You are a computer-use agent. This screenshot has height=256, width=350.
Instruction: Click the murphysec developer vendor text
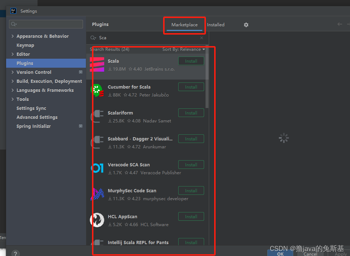[166, 199]
